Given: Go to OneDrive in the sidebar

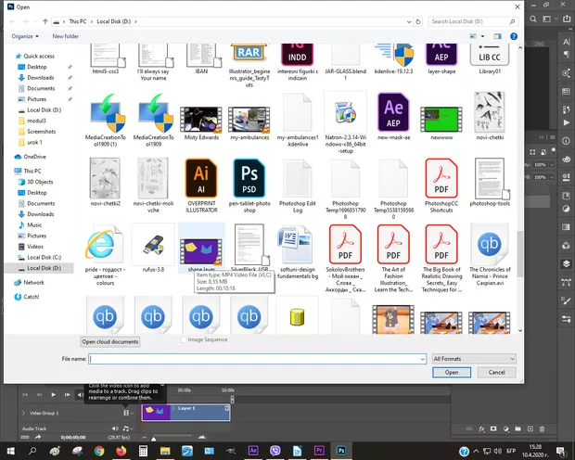Looking at the screenshot, I should click(x=34, y=157).
